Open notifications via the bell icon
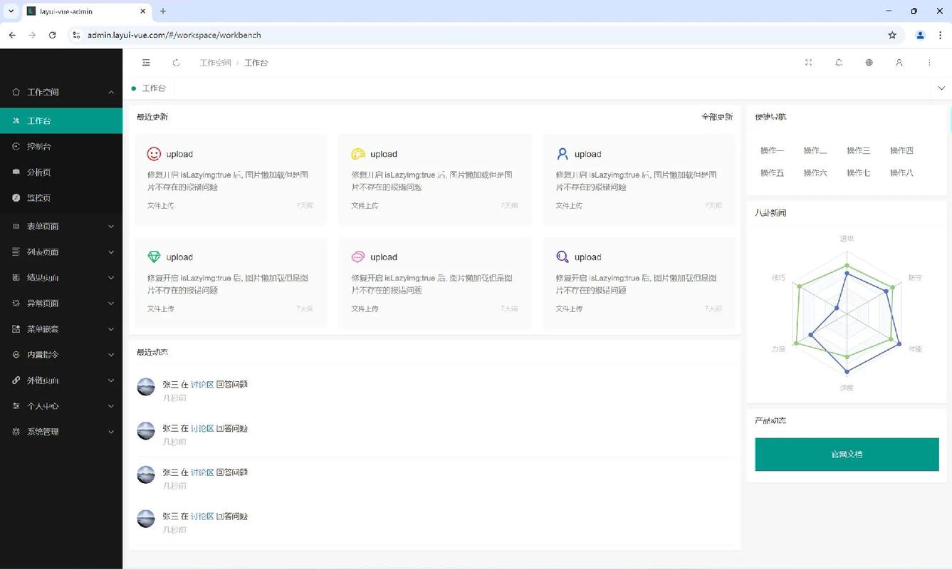Image resolution: width=952 pixels, height=570 pixels. [x=839, y=63]
